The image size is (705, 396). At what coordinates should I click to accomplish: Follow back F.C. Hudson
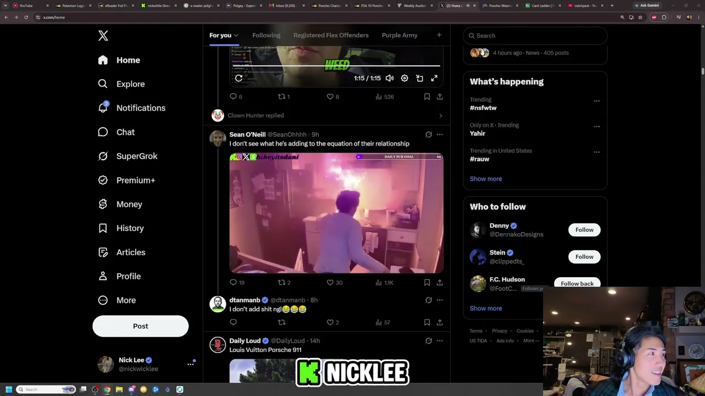[577, 284]
